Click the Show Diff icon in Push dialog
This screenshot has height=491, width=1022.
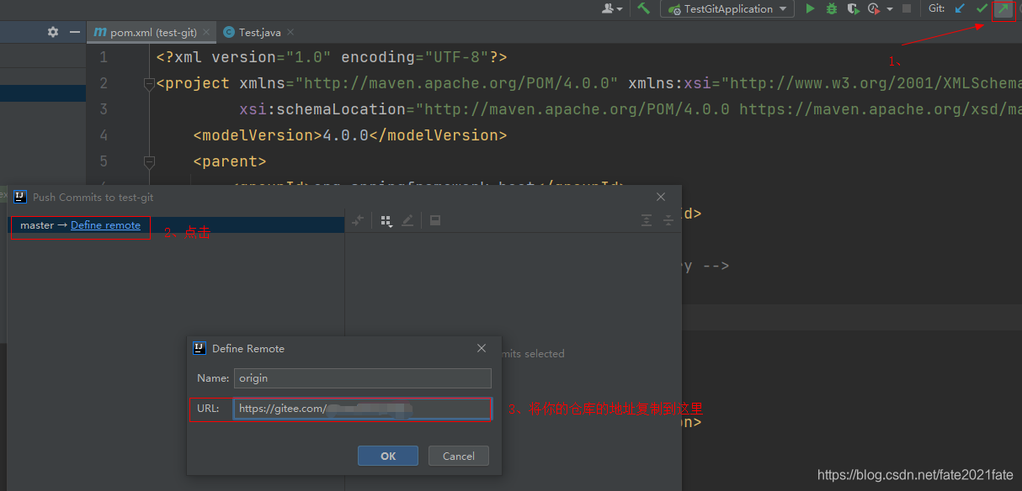358,220
